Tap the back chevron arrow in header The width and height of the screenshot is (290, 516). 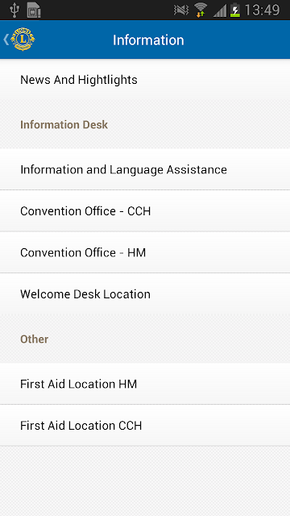(6, 40)
